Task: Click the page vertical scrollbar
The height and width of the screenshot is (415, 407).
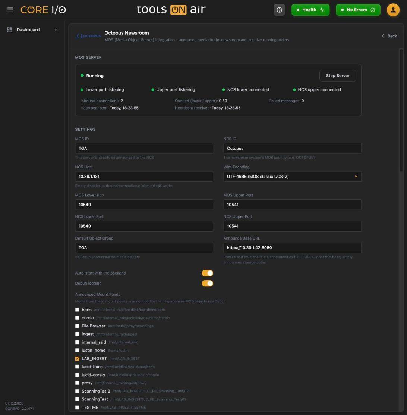Action: pos(401,111)
